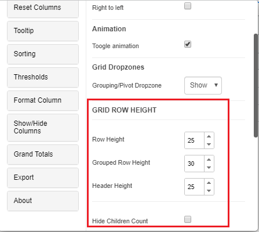Screen dimensions: 259x232
Task: Open the Sorting settings section
Action: 43,54
